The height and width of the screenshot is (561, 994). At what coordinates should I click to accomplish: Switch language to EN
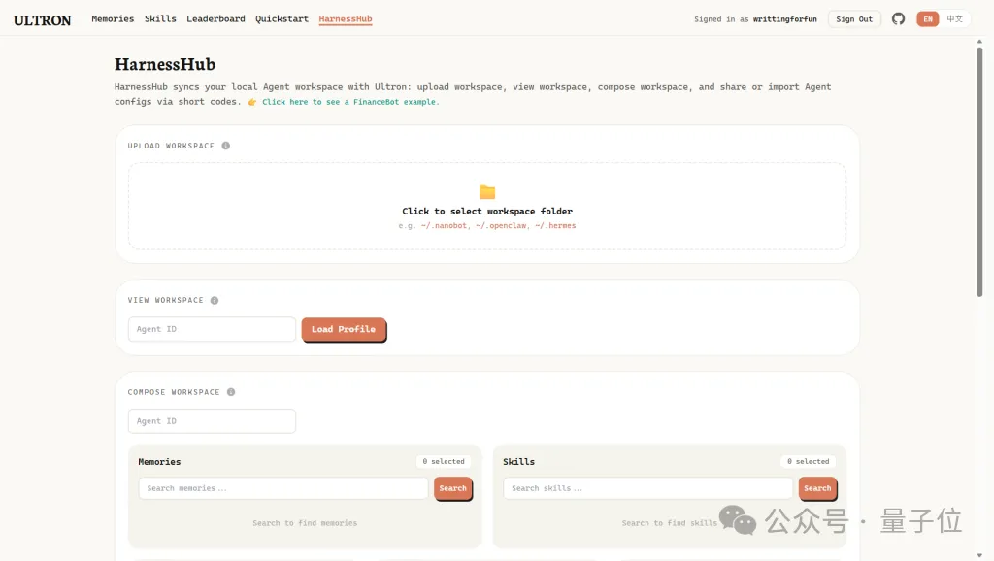[928, 19]
